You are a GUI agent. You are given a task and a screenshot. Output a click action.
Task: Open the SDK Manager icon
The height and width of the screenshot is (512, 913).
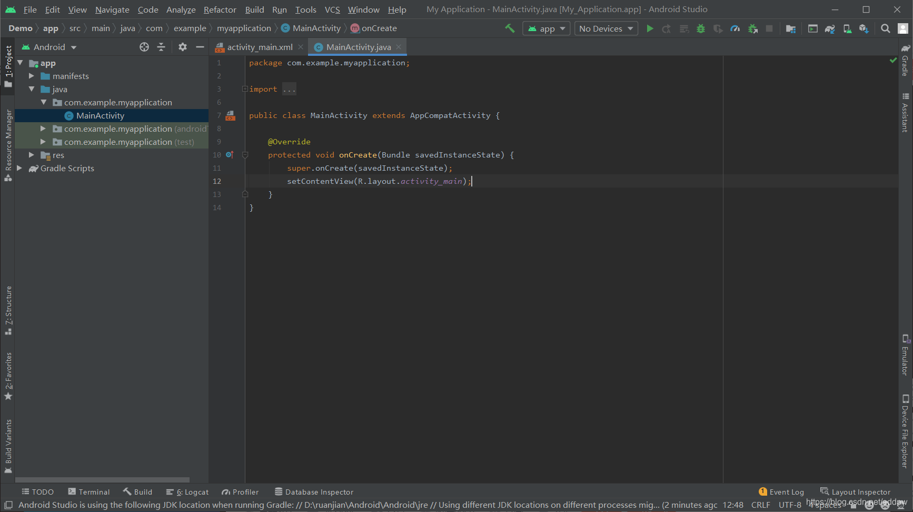[x=864, y=28]
